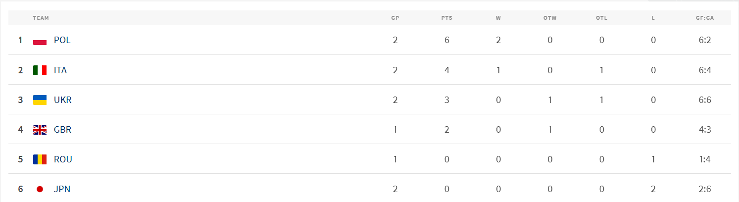Open the POL team link

pyautogui.click(x=62, y=41)
